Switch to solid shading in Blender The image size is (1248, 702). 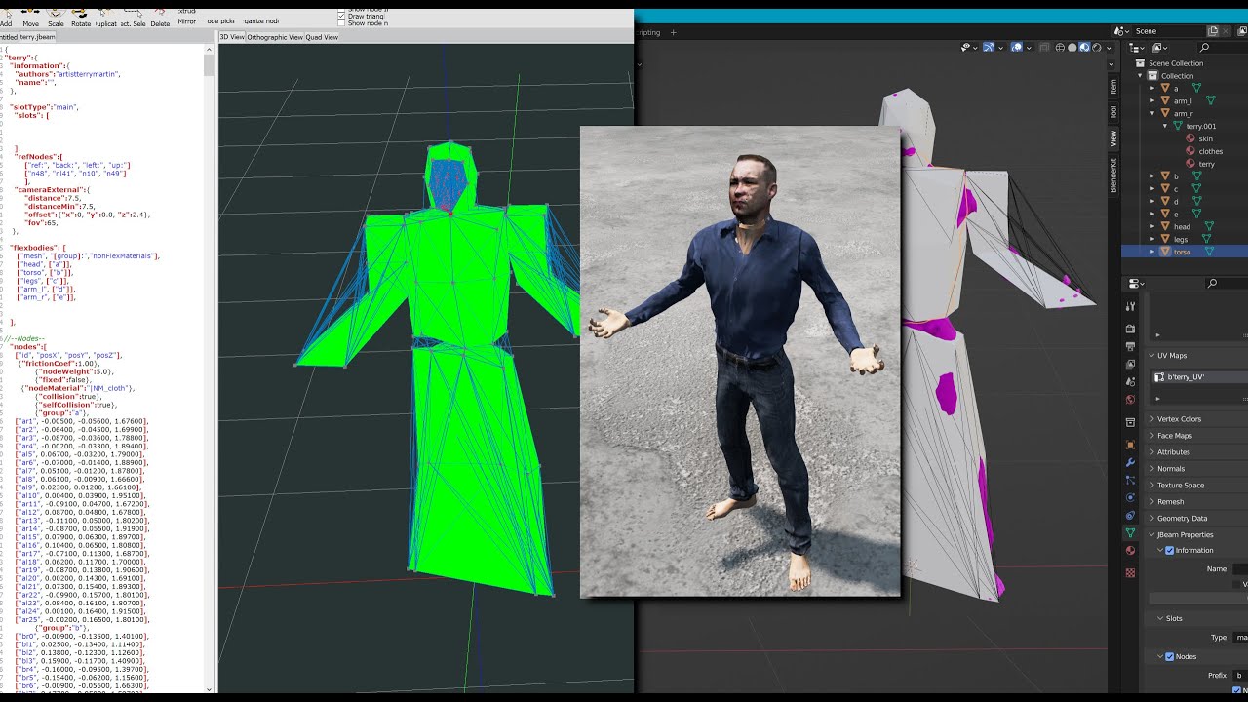[1072, 47]
